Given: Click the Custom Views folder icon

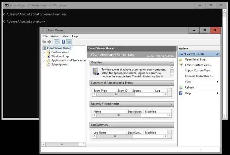Looking at the screenshot, I should tap(48, 52).
